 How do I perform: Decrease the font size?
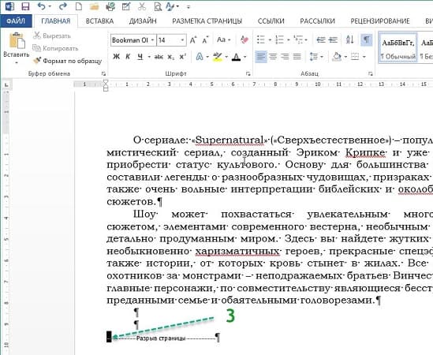coord(205,40)
